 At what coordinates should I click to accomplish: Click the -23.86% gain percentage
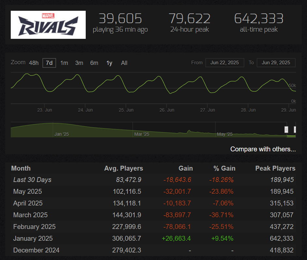[x=221, y=191]
